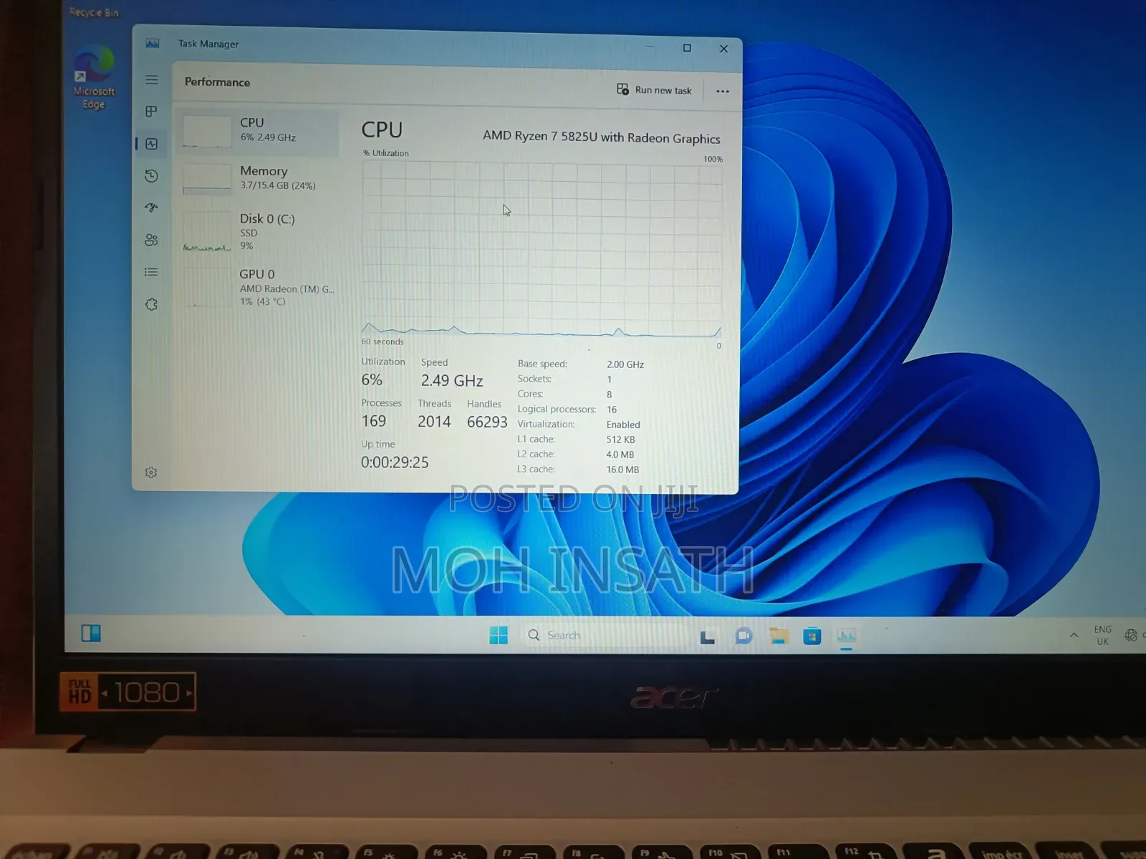Open the Chat camera icon on taskbar
1146x859 pixels.
[x=743, y=636]
